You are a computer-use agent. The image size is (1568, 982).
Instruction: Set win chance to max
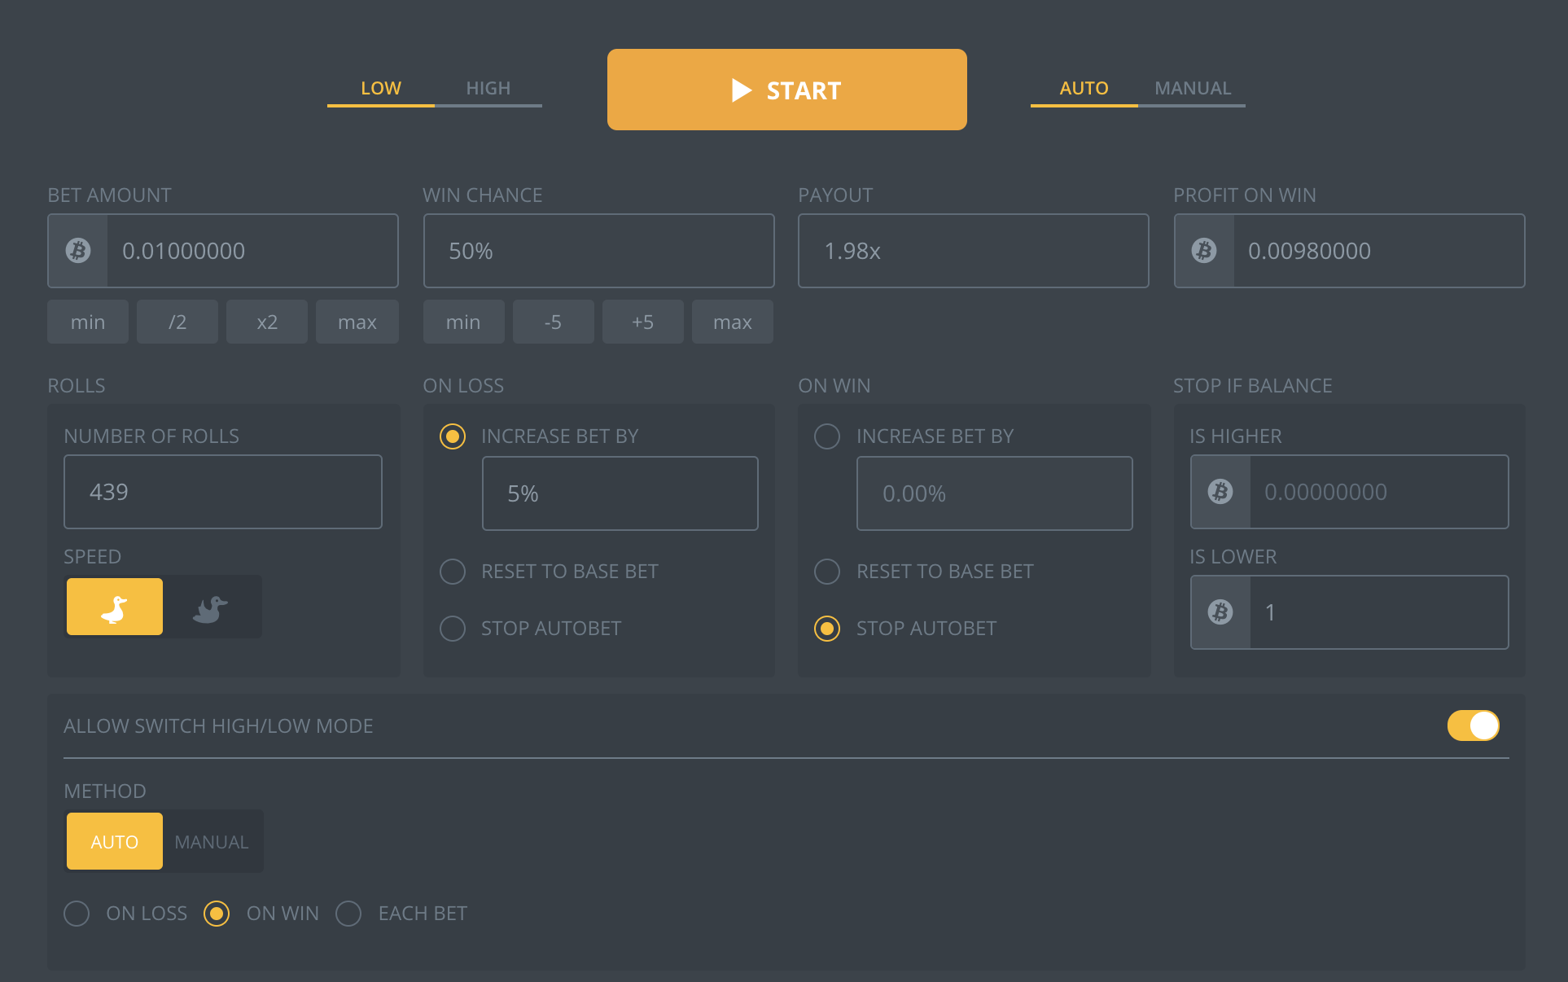(733, 322)
